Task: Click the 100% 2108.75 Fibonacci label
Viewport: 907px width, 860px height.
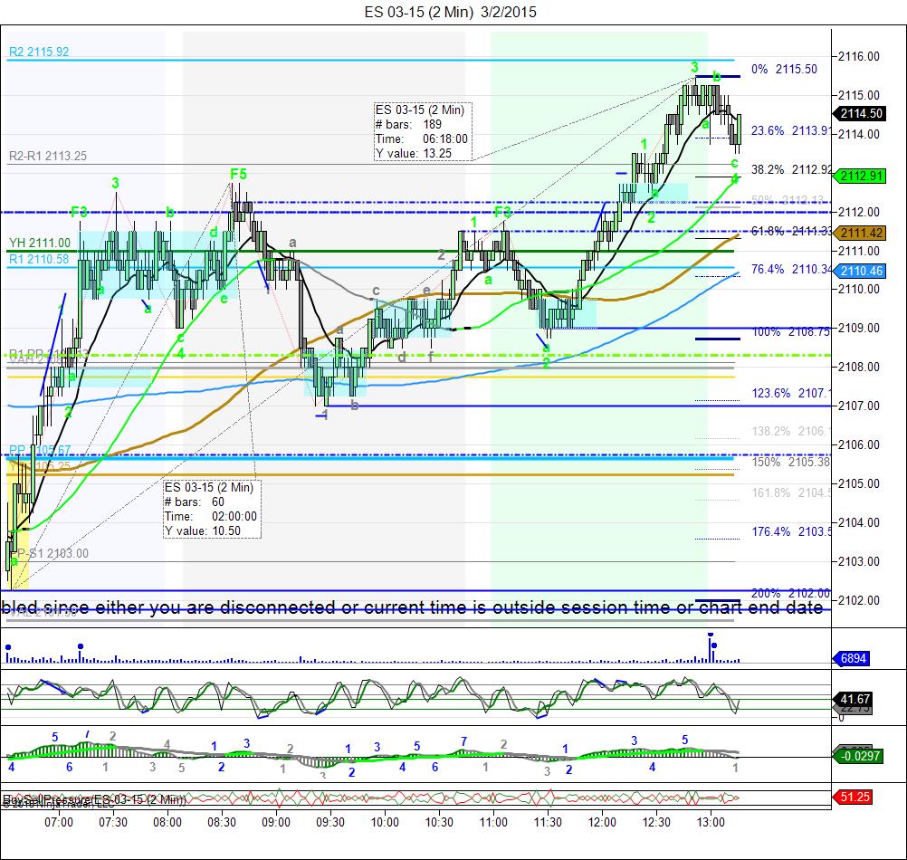Action: point(791,332)
